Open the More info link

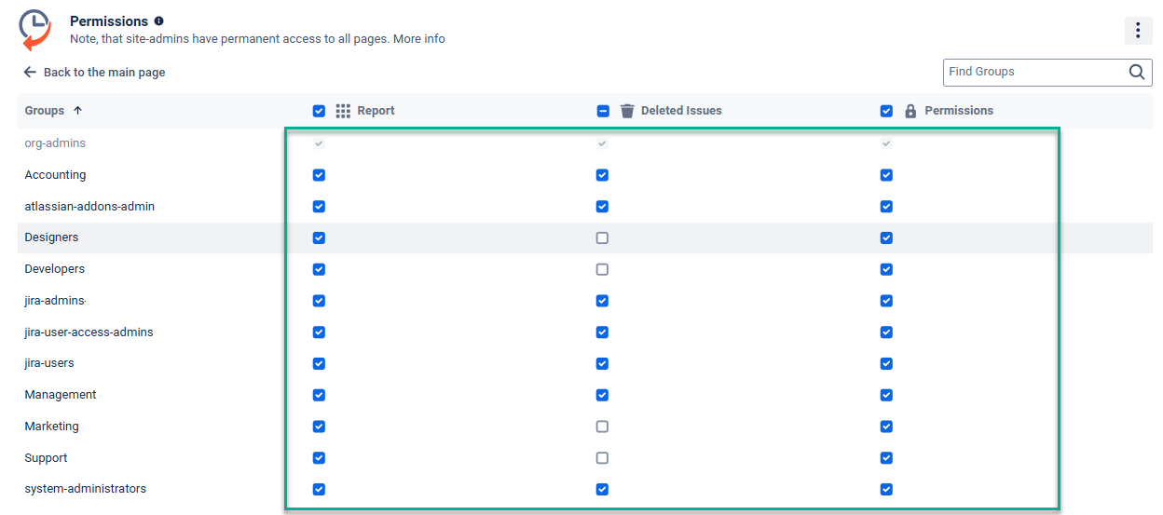point(418,39)
